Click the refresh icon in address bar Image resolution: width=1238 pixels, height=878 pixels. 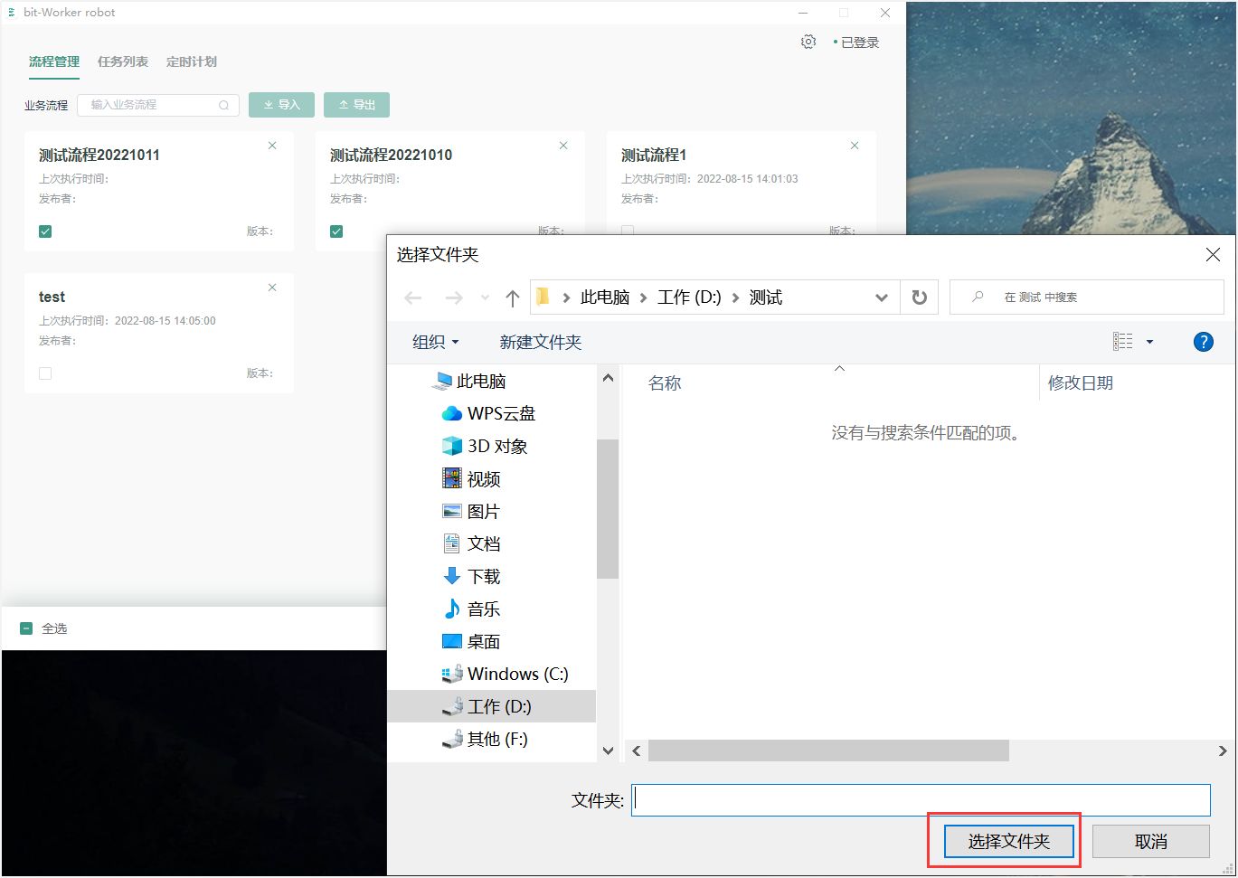tap(919, 297)
